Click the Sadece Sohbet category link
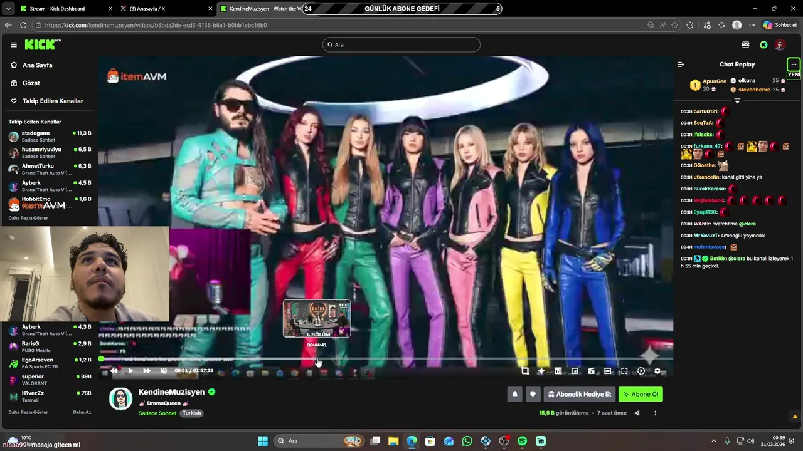This screenshot has width=803, height=451. 157,413
